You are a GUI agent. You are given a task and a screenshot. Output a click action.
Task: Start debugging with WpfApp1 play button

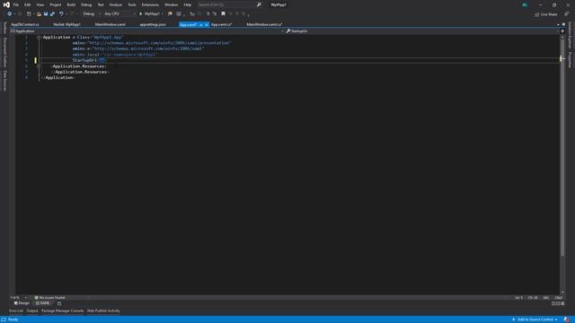click(149, 14)
